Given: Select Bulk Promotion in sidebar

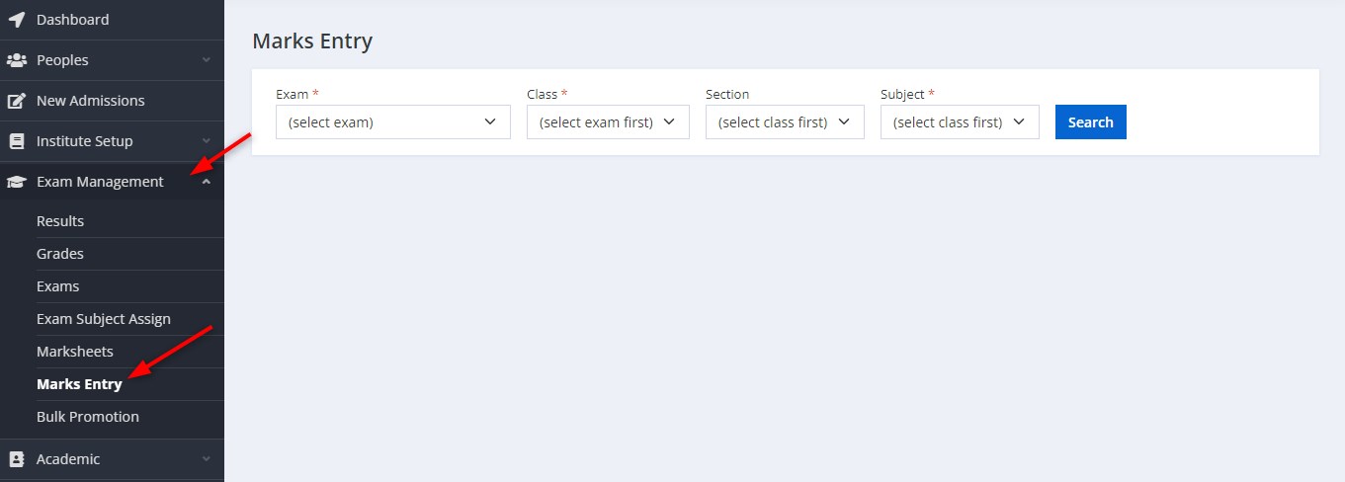Looking at the screenshot, I should (x=88, y=417).
